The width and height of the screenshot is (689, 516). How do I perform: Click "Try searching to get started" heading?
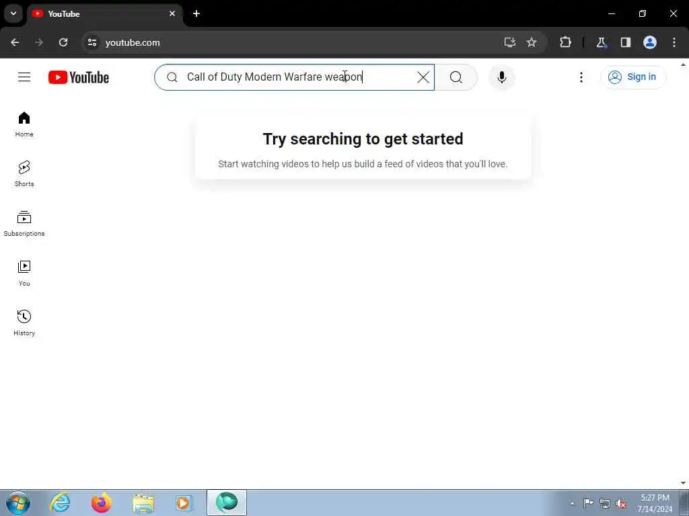pyautogui.click(x=363, y=139)
